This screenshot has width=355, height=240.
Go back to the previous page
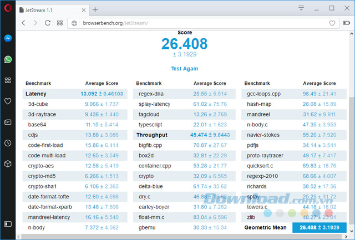click(24, 23)
